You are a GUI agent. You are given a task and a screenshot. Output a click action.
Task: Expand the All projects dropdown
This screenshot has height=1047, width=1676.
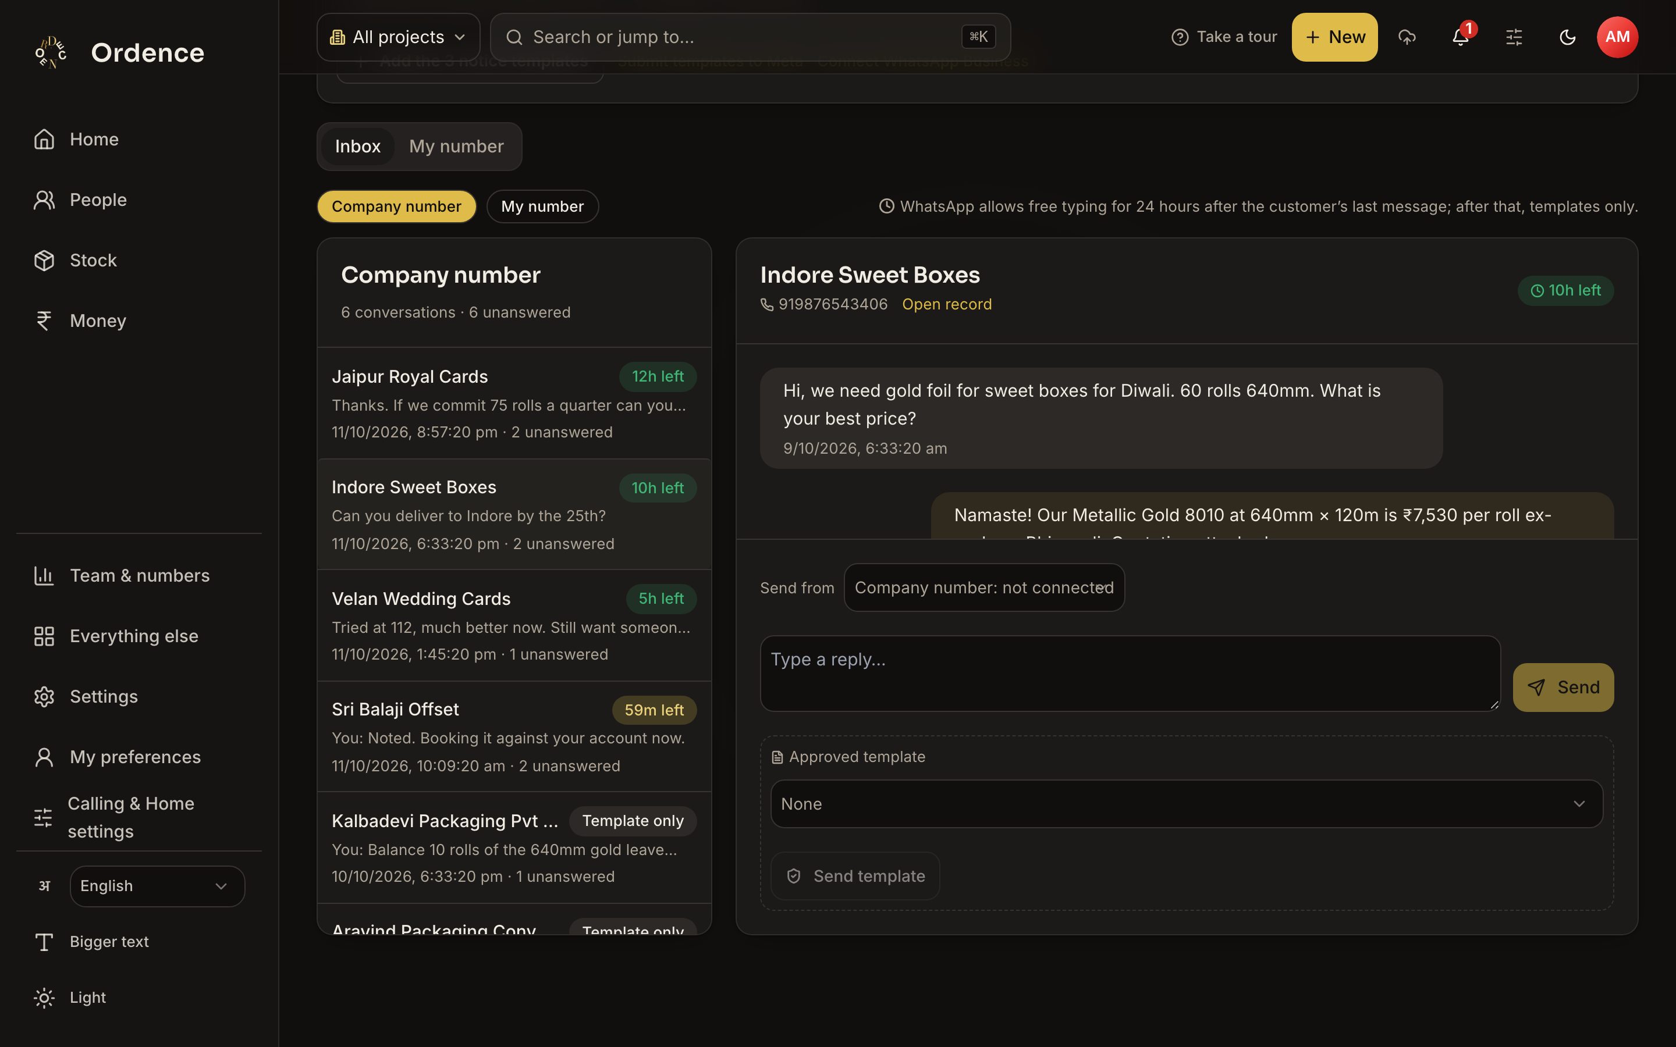398,37
